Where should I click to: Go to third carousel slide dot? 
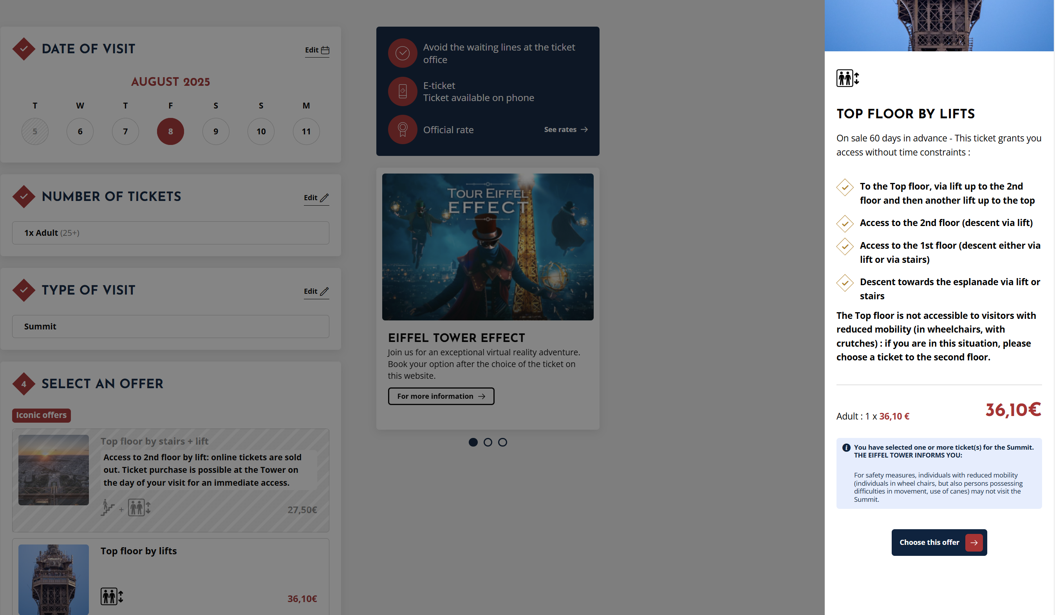coord(502,443)
